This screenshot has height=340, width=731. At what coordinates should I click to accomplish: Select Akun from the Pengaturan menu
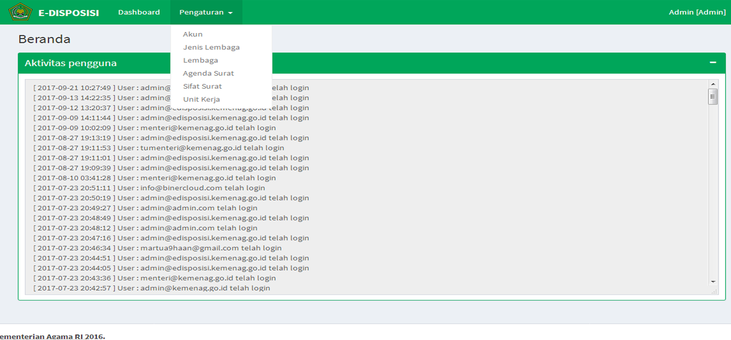(x=193, y=34)
